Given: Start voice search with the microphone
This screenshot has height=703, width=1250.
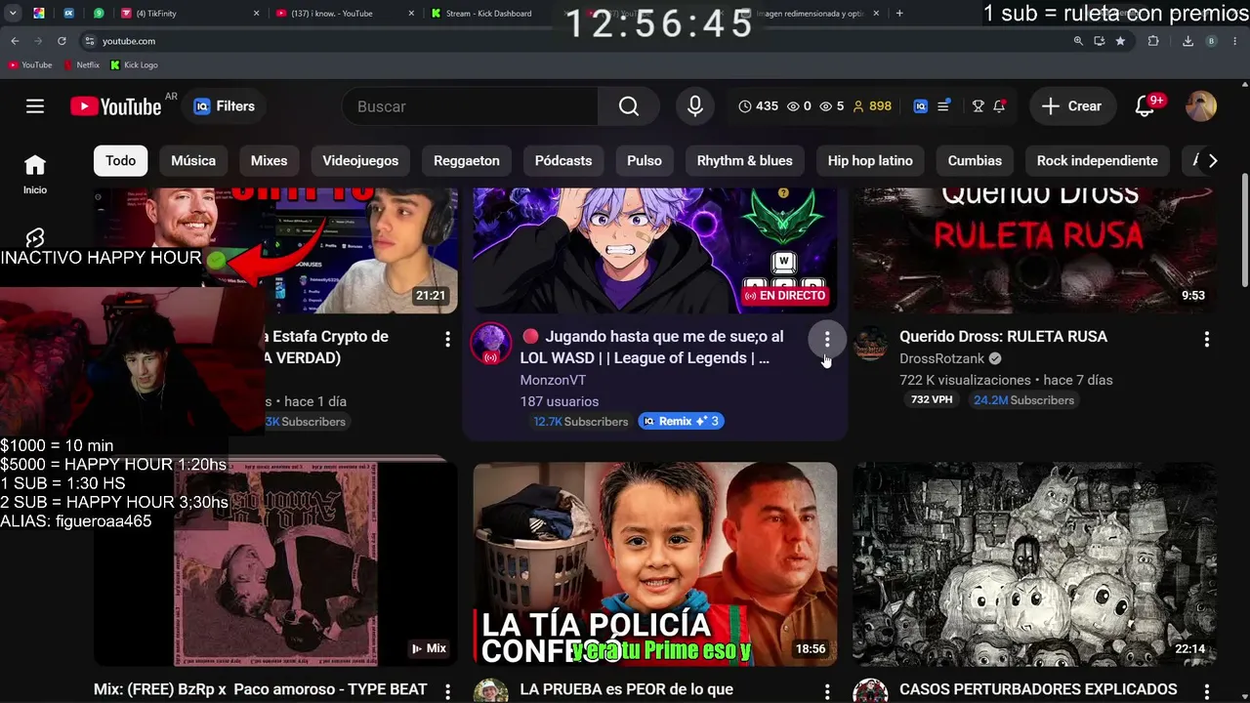Looking at the screenshot, I should 695,106.
